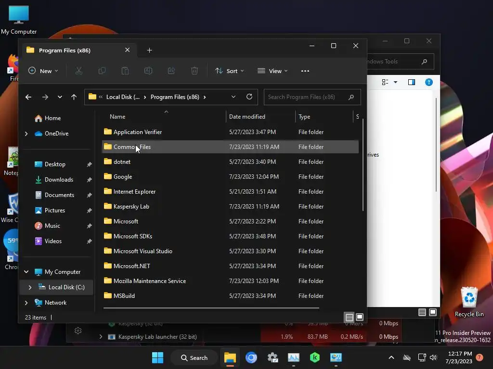
Task: Click the Windows Start button
Action: 157,357
